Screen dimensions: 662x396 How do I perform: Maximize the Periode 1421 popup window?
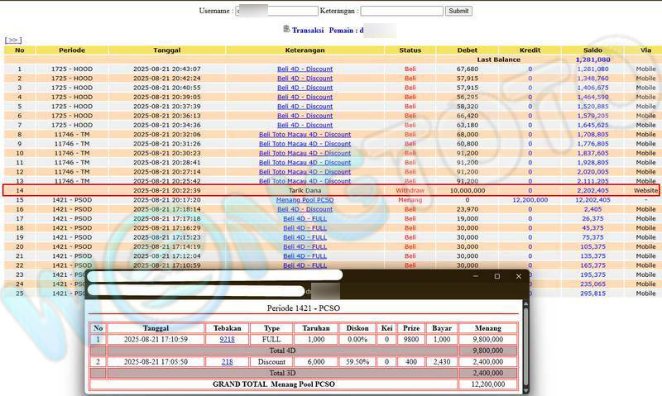(x=496, y=276)
